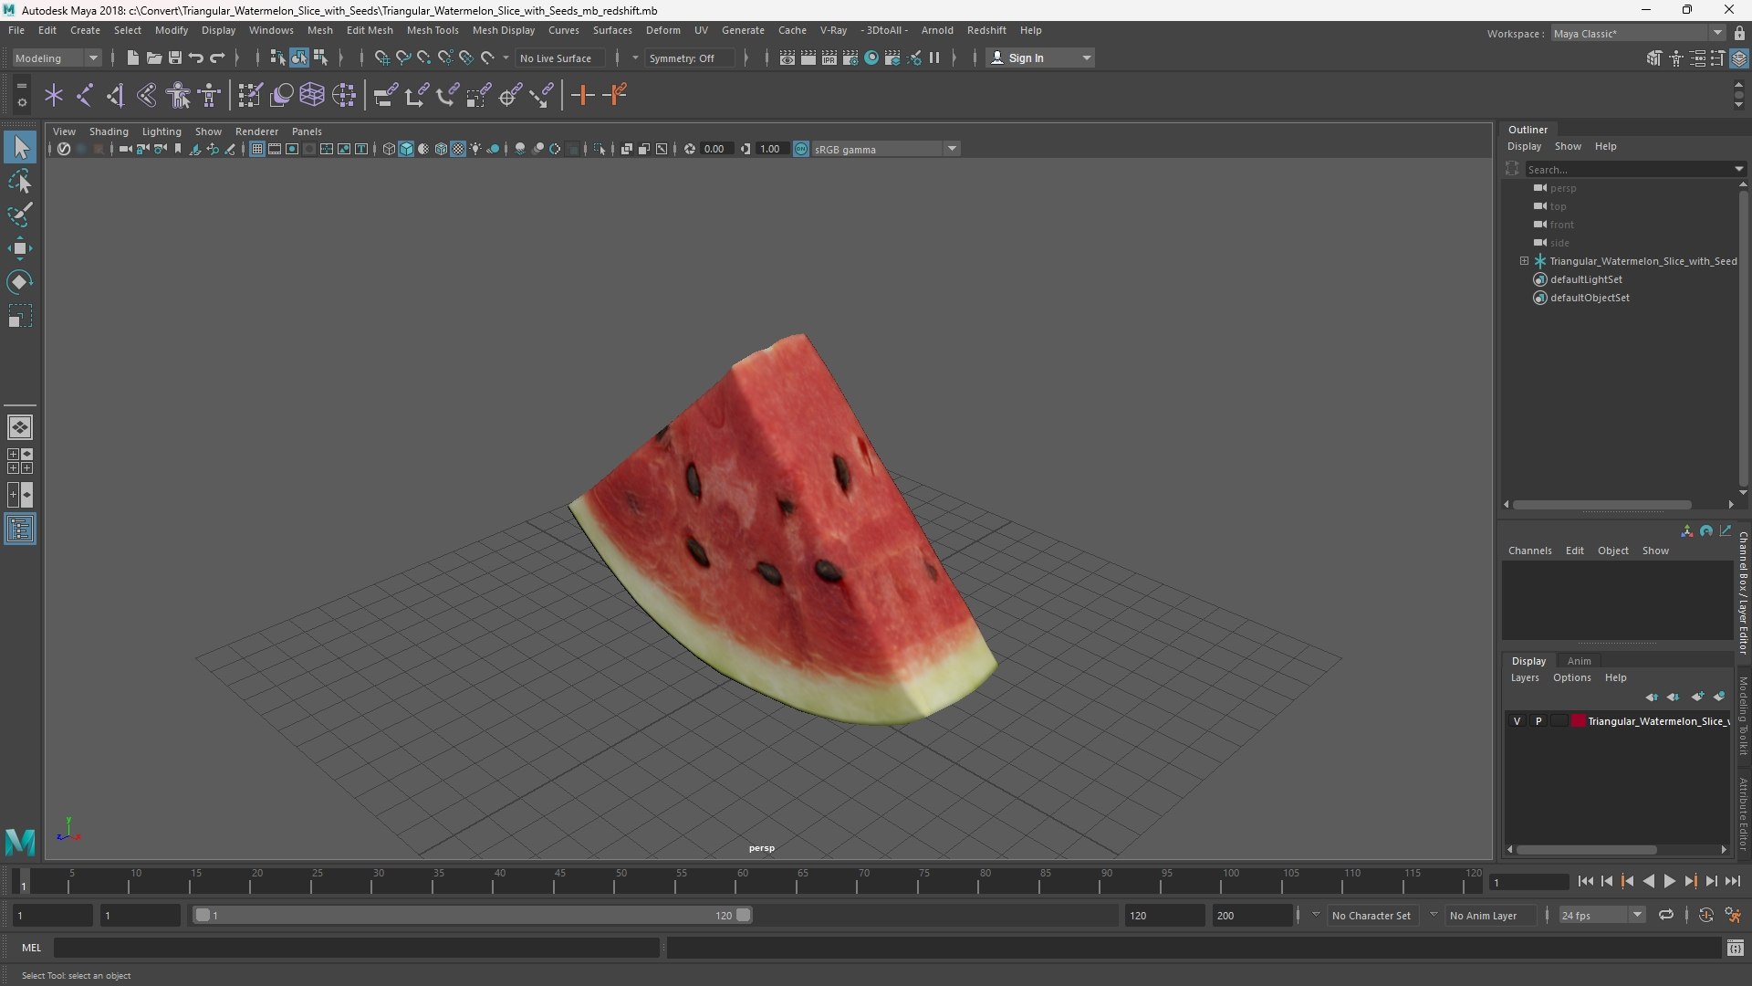Image resolution: width=1752 pixels, height=986 pixels.
Task: Go to start of playback range
Action: pos(1585,881)
